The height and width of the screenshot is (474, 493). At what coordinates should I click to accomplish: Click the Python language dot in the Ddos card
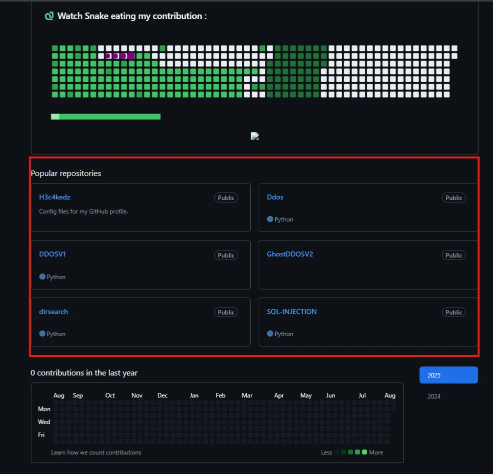(x=270, y=219)
